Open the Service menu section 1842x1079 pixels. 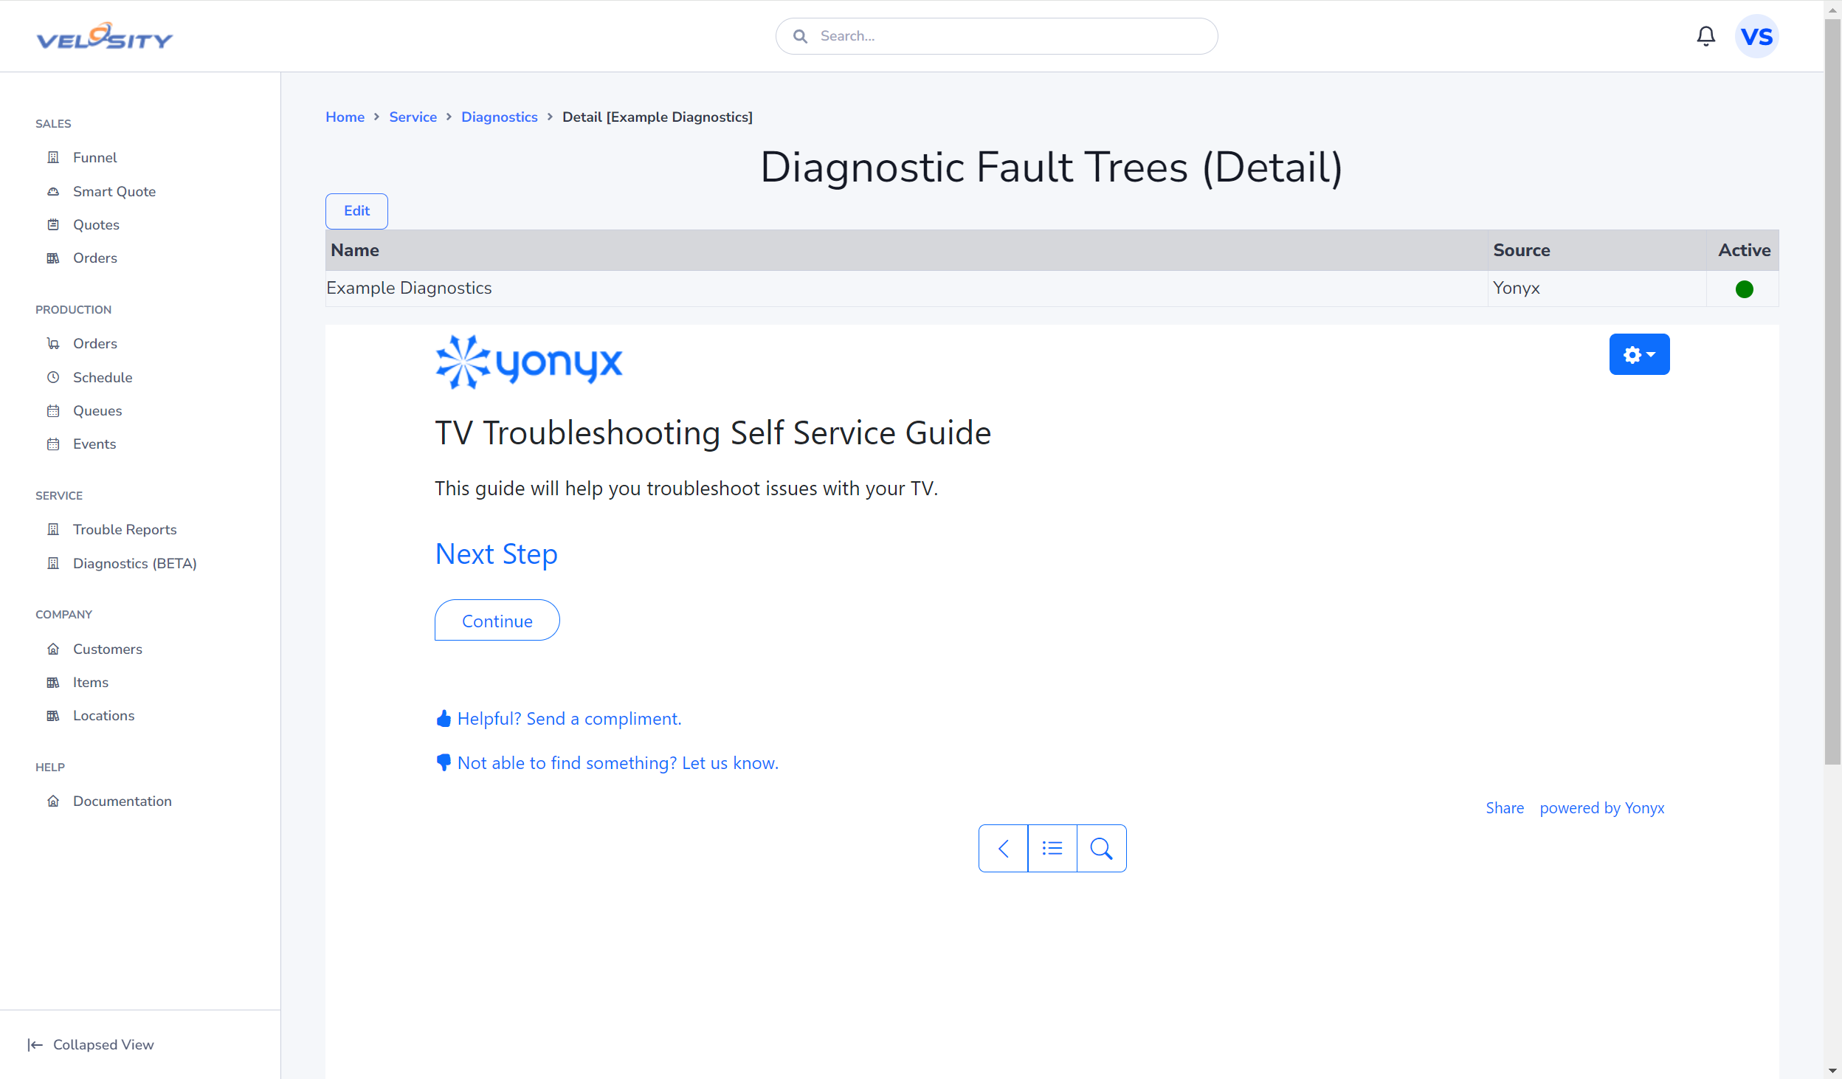click(x=59, y=494)
